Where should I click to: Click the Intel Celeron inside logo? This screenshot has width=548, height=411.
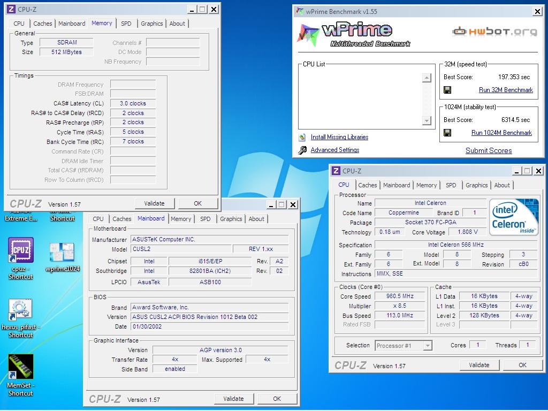tap(513, 217)
